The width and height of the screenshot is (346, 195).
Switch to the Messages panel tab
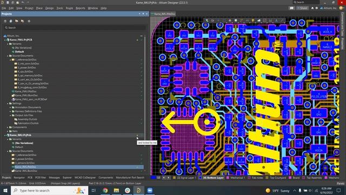pyautogui.click(x=54, y=178)
